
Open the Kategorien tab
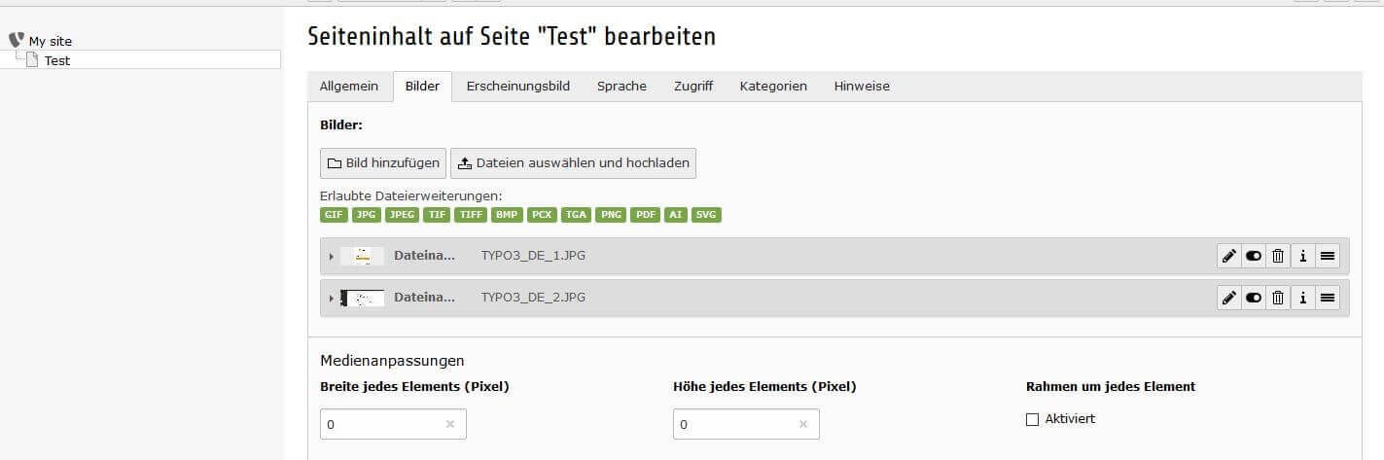[x=773, y=86]
